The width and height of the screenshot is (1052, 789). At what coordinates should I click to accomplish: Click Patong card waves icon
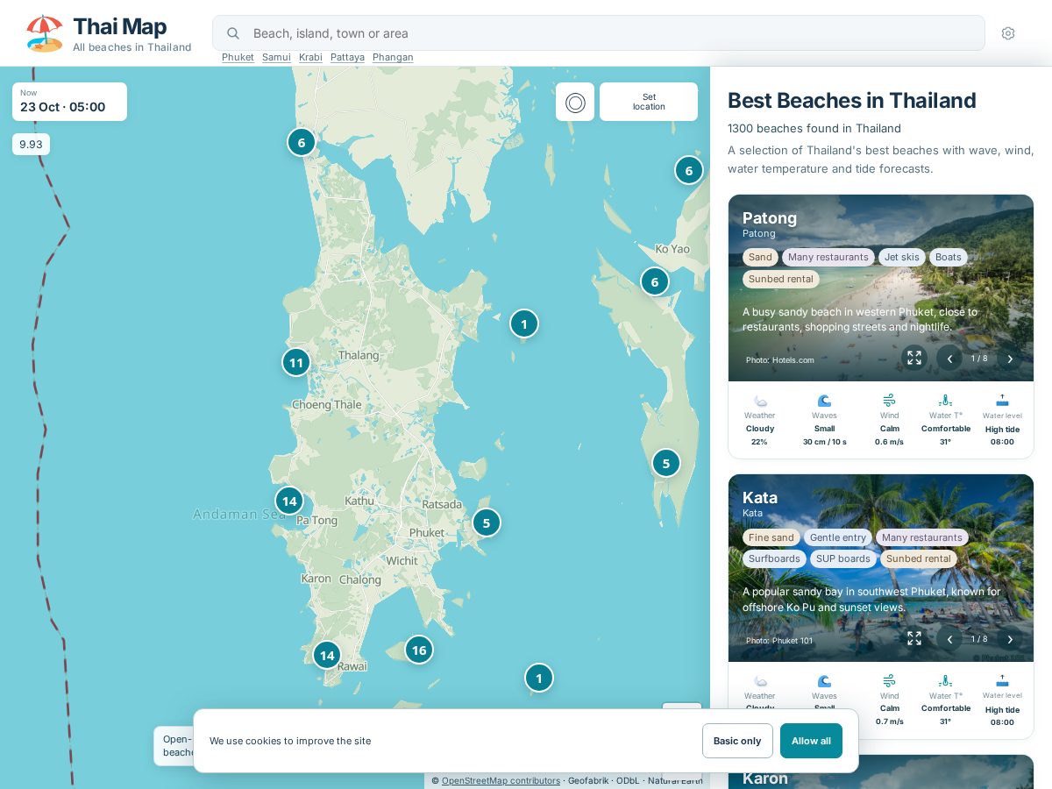point(824,401)
